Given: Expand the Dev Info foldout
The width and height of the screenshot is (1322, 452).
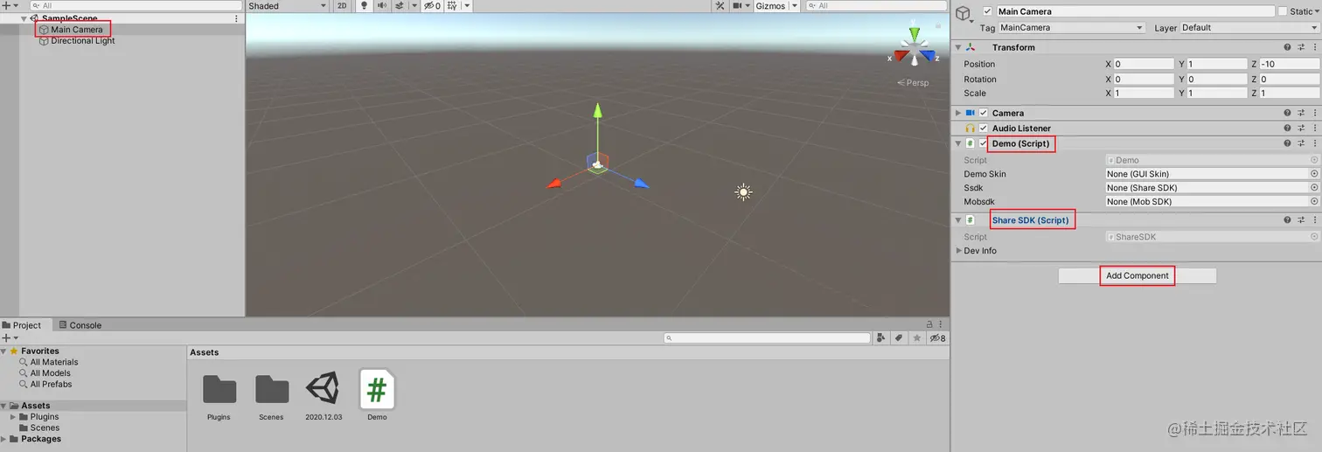Looking at the screenshot, I should tap(959, 251).
